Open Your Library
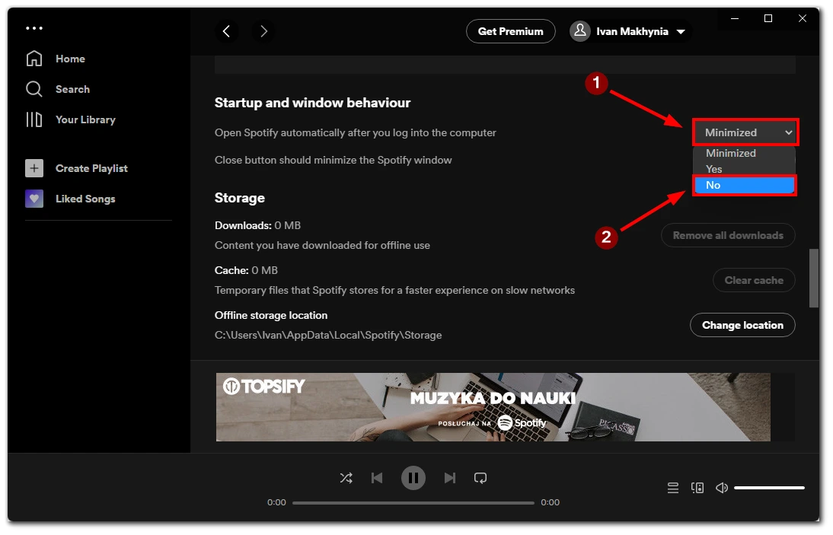 coord(71,119)
